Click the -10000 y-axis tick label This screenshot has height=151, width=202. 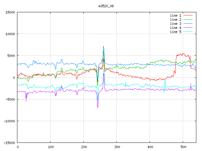(x=9, y=121)
